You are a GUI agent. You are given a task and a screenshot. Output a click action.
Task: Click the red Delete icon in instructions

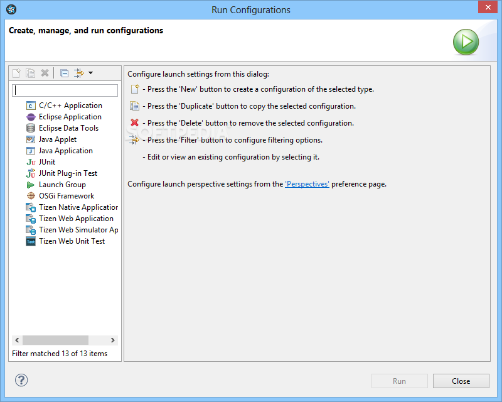click(x=135, y=122)
